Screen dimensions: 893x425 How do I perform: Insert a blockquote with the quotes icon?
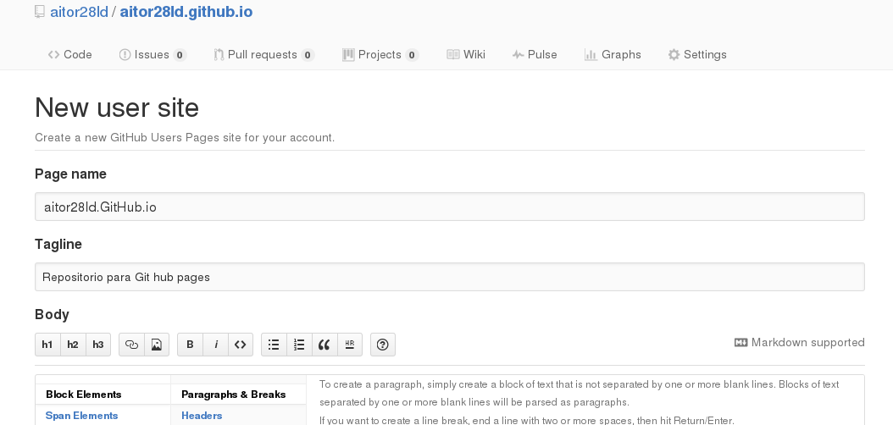pyautogui.click(x=324, y=345)
